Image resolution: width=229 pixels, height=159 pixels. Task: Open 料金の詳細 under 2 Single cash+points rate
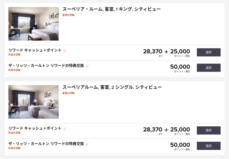[14, 133]
